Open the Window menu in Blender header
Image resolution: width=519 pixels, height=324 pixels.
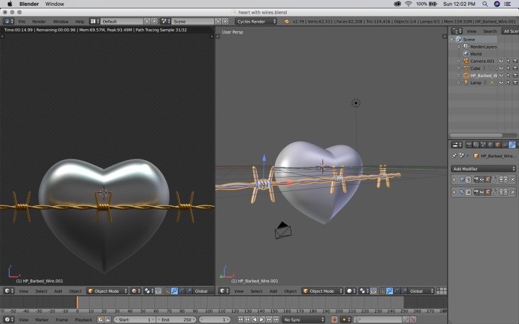(60, 21)
